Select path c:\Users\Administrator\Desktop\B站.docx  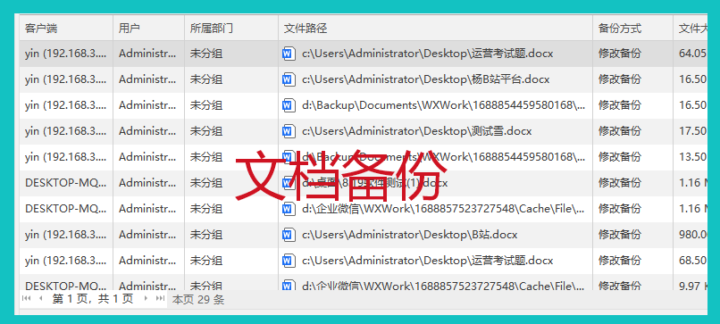click(x=410, y=235)
